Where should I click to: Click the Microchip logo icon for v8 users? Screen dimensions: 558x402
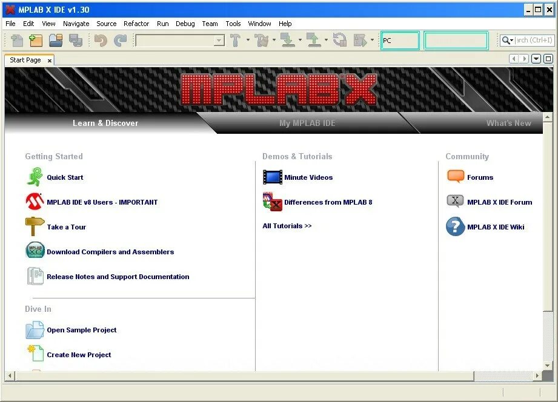pyautogui.click(x=35, y=202)
